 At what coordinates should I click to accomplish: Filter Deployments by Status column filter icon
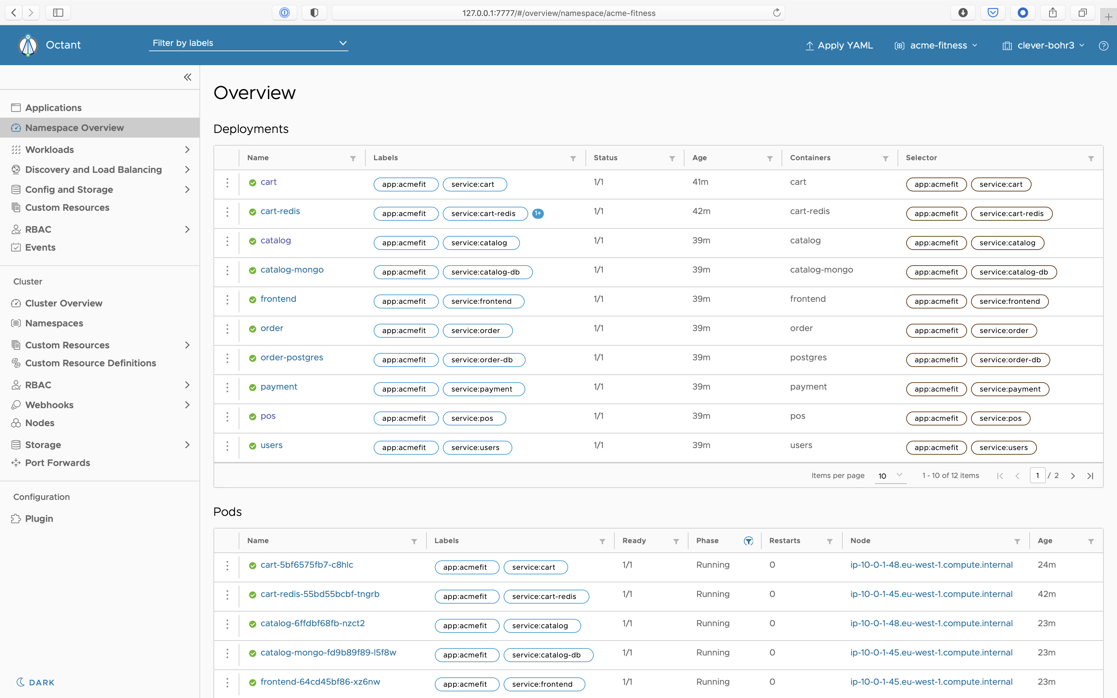672,158
